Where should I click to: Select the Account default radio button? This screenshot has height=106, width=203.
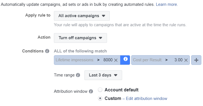(x=100, y=90)
